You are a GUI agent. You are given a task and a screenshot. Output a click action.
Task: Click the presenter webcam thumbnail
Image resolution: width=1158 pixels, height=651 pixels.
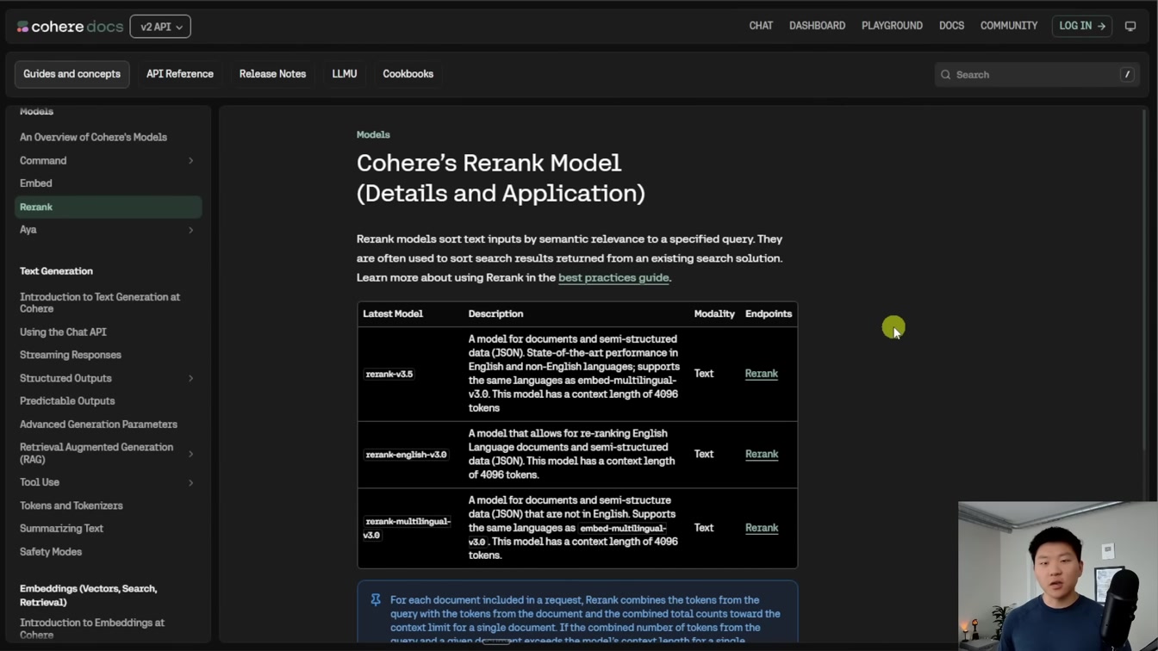point(1058,576)
